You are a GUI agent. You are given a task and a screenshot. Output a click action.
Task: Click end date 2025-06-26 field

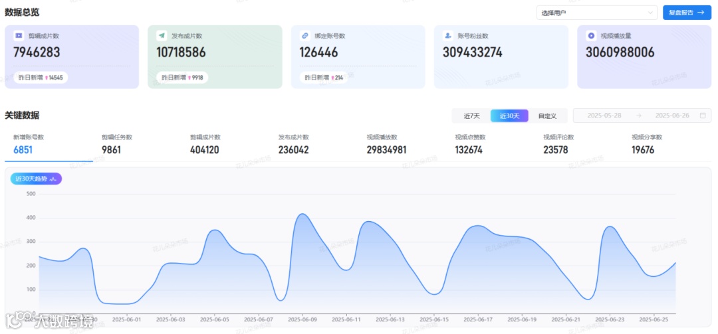pos(672,116)
